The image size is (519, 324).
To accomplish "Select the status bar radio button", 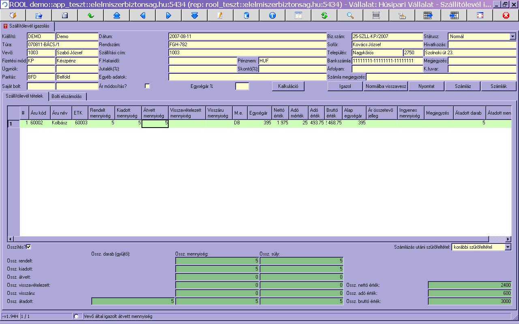I will 76,316.
